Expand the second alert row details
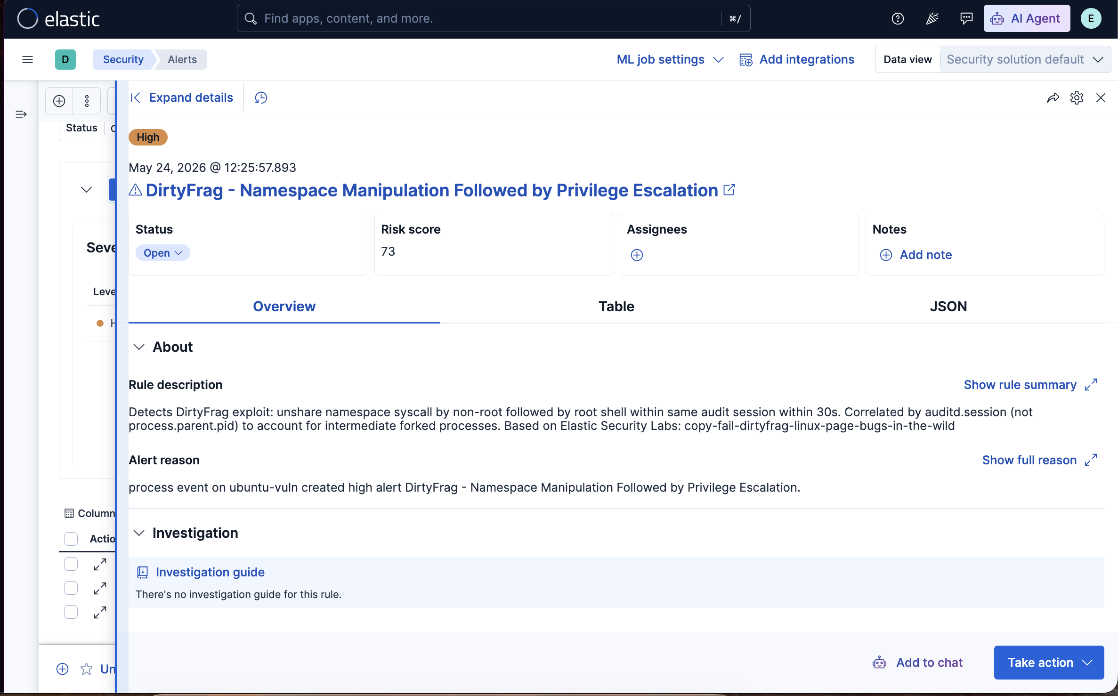1118x696 pixels. click(100, 588)
